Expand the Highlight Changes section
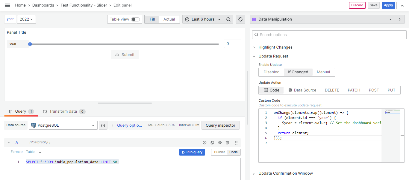The width and height of the screenshot is (409, 180). 275,47
